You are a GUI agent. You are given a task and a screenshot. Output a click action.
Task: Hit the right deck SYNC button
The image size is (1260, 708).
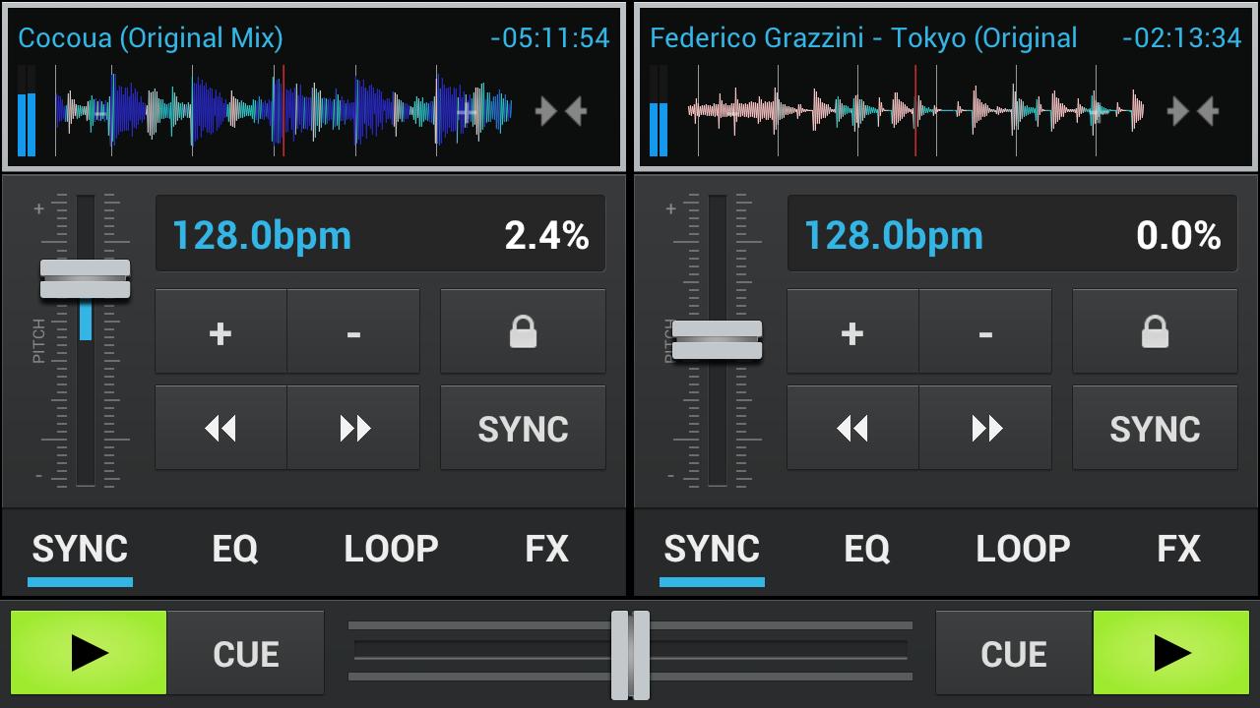(x=1155, y=428)
